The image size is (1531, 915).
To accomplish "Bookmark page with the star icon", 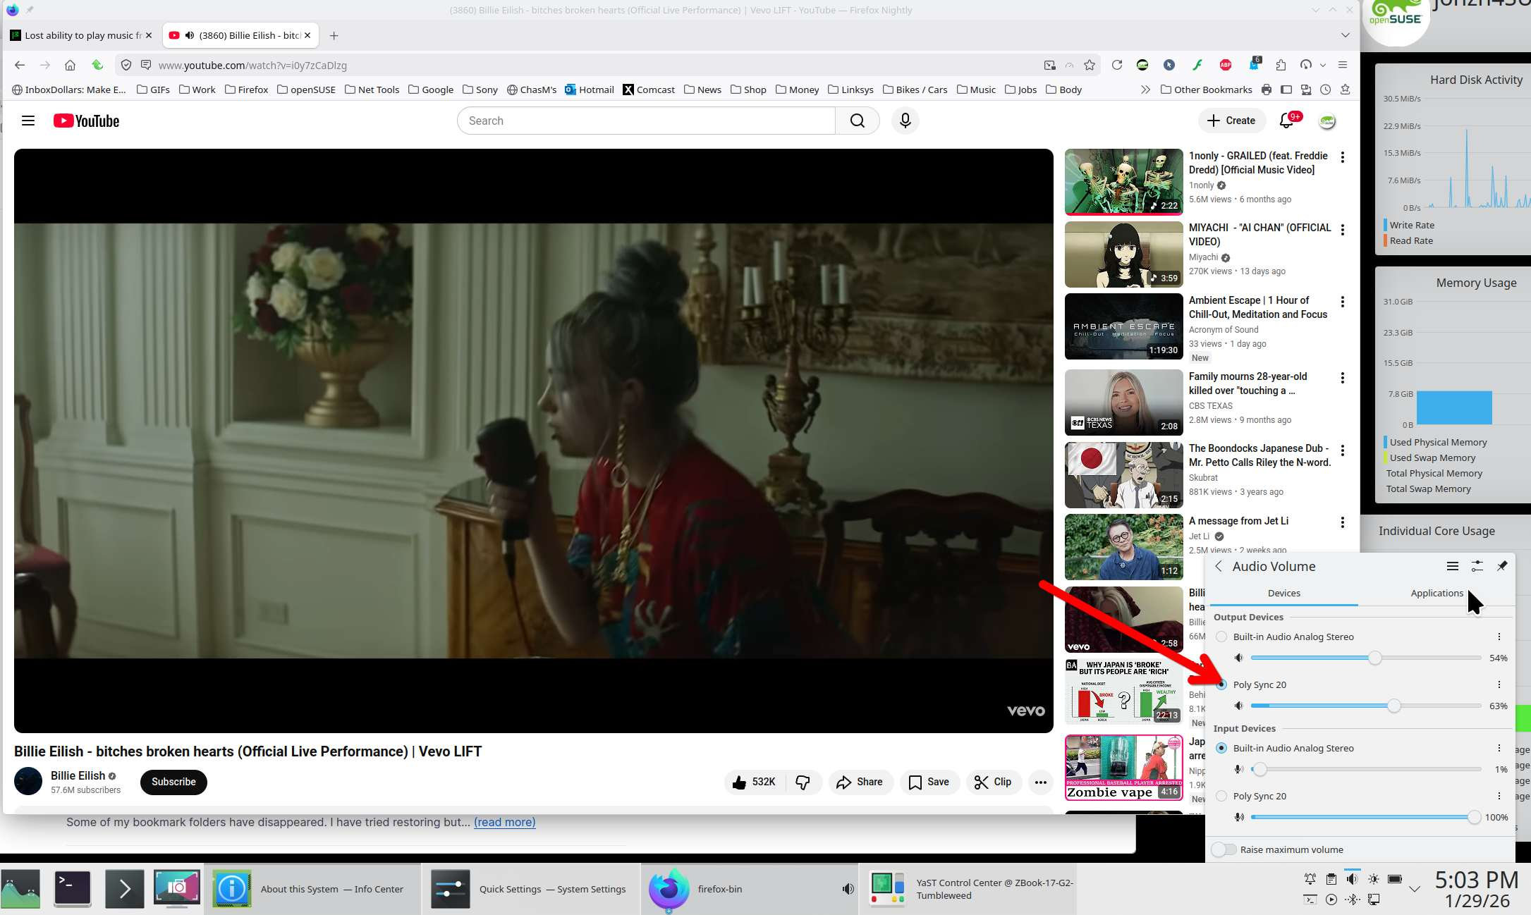I will tap(1090, 65).
